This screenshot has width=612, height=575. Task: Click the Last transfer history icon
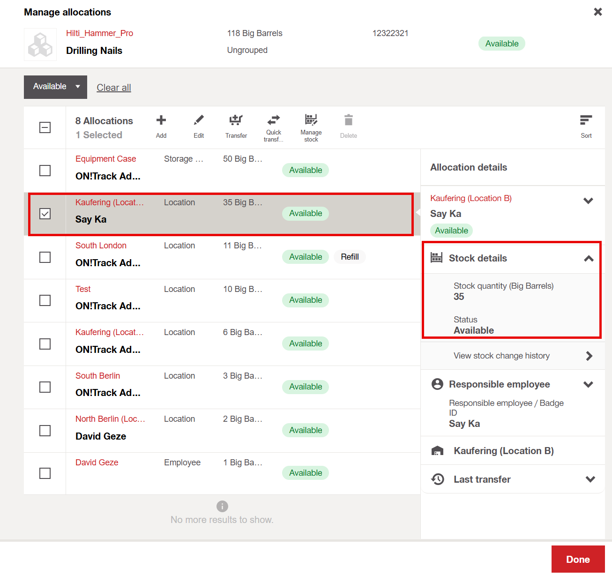click(438, 479)
